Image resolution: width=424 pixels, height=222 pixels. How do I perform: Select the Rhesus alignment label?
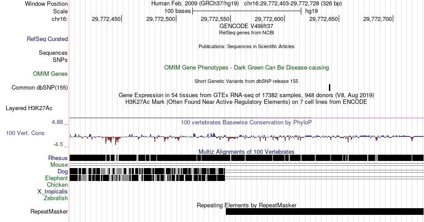coord(58,158)
